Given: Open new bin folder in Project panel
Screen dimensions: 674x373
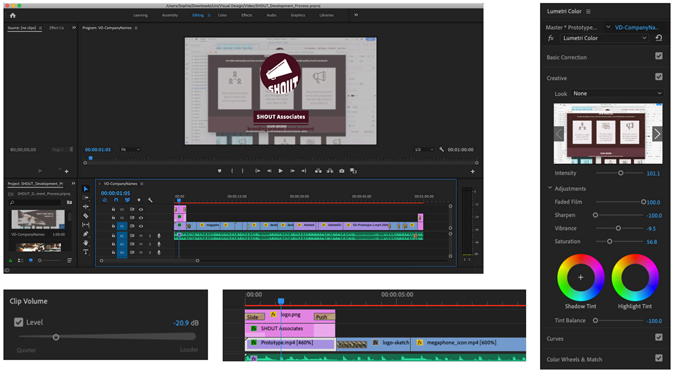Looking at the screenshot, I should pyautogui.click(x=70, y=202).
